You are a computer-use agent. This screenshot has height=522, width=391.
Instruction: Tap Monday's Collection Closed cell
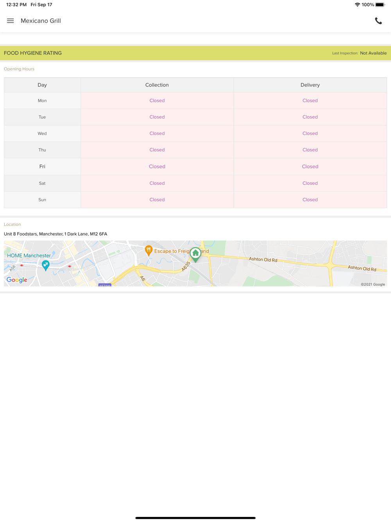click(157, 101)
